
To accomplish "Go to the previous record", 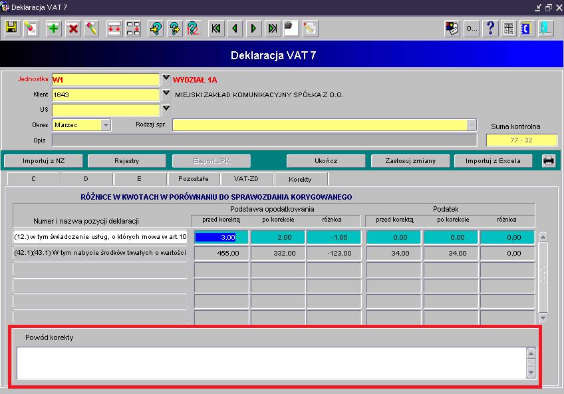I will point(235,29).
